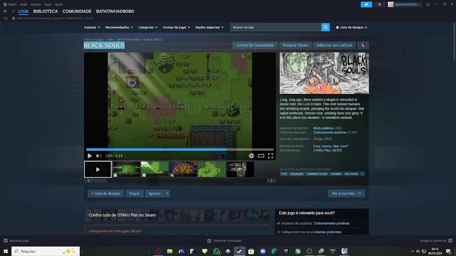
Task: Play the trailer video
Action: tap(89, 156)
